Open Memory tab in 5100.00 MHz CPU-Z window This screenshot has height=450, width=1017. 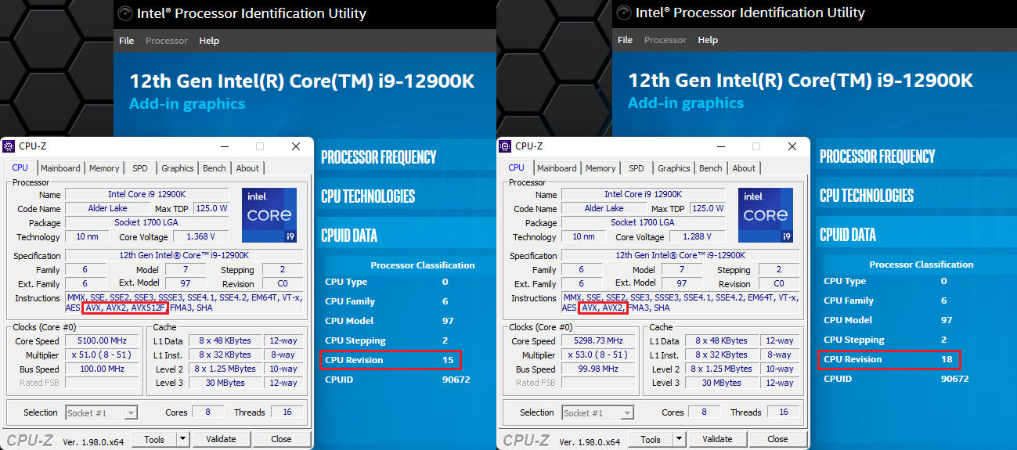[104, 168]
